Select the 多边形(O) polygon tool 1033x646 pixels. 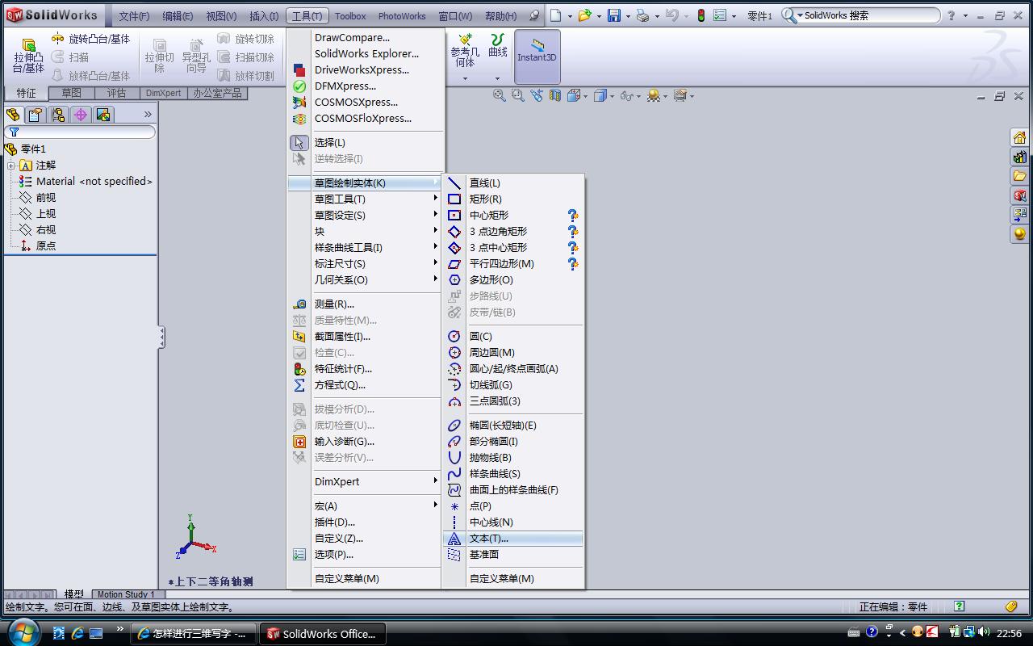point(513,280)
